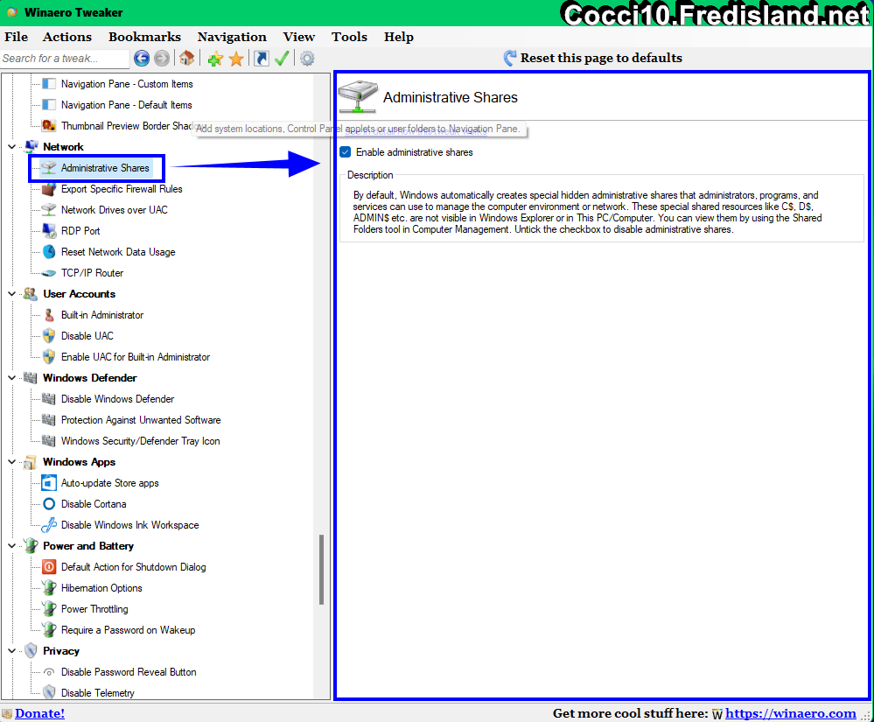Toggle the Enable administrative shares checkbox
874x722 pixels.
click(346, 152)
